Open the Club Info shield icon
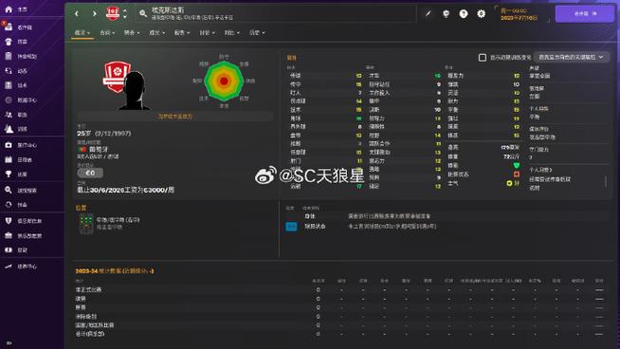620x349 pixels. pos(9,221)
